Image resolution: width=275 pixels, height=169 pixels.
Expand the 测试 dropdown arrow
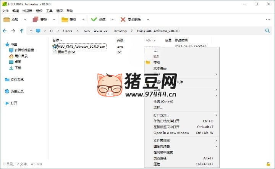point(112,19)
